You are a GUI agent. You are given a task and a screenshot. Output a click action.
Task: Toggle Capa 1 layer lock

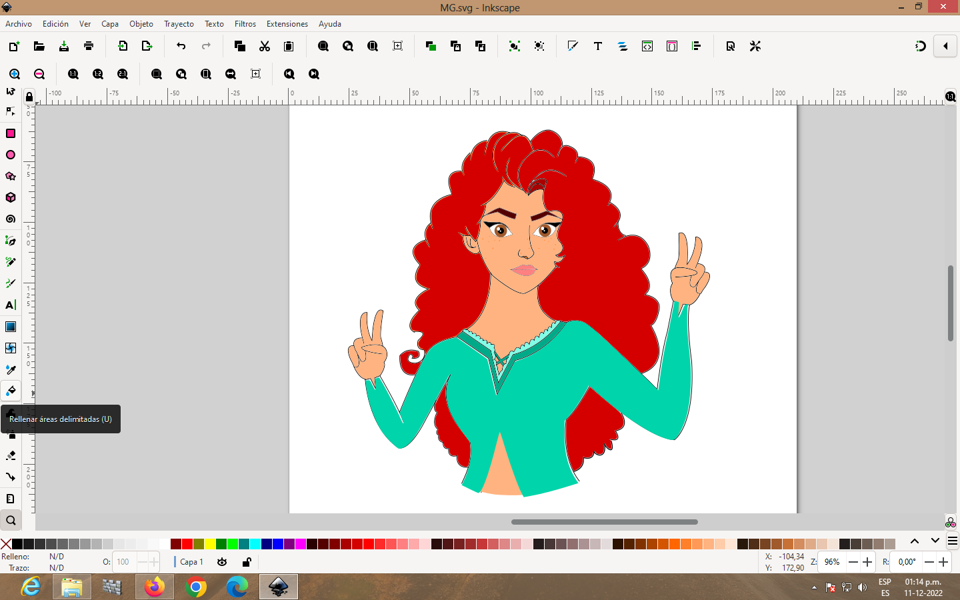coord(247,562)
